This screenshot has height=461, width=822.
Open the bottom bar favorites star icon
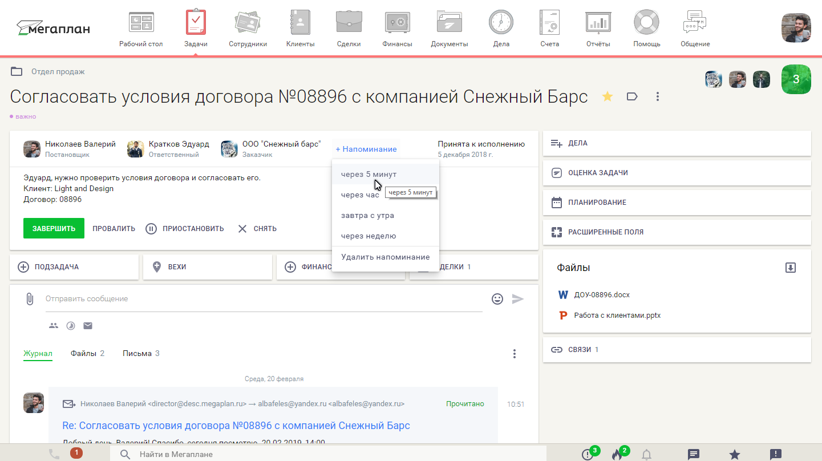point(735,454)
